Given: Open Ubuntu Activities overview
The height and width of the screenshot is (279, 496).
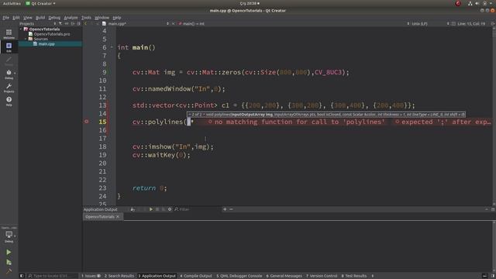Looking at the screenshot, I should click(x=12, y=3).
